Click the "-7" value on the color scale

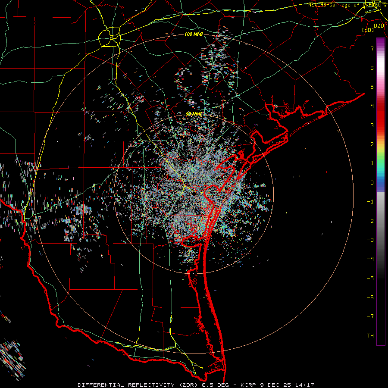coord(370,316)
